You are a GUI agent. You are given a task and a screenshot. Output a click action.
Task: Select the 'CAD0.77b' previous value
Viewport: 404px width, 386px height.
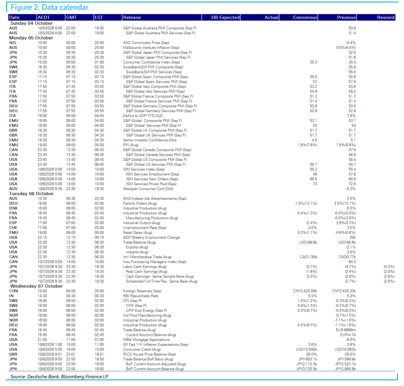(347, 257)
